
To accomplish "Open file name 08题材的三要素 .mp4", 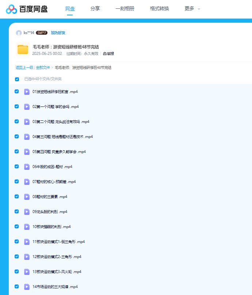I will pos(50,197).
